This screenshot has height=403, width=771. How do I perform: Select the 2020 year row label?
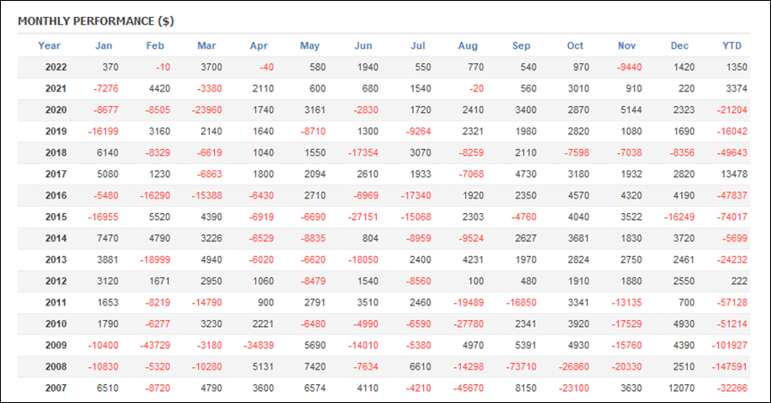pyautogui.click(x=56, y=110)
